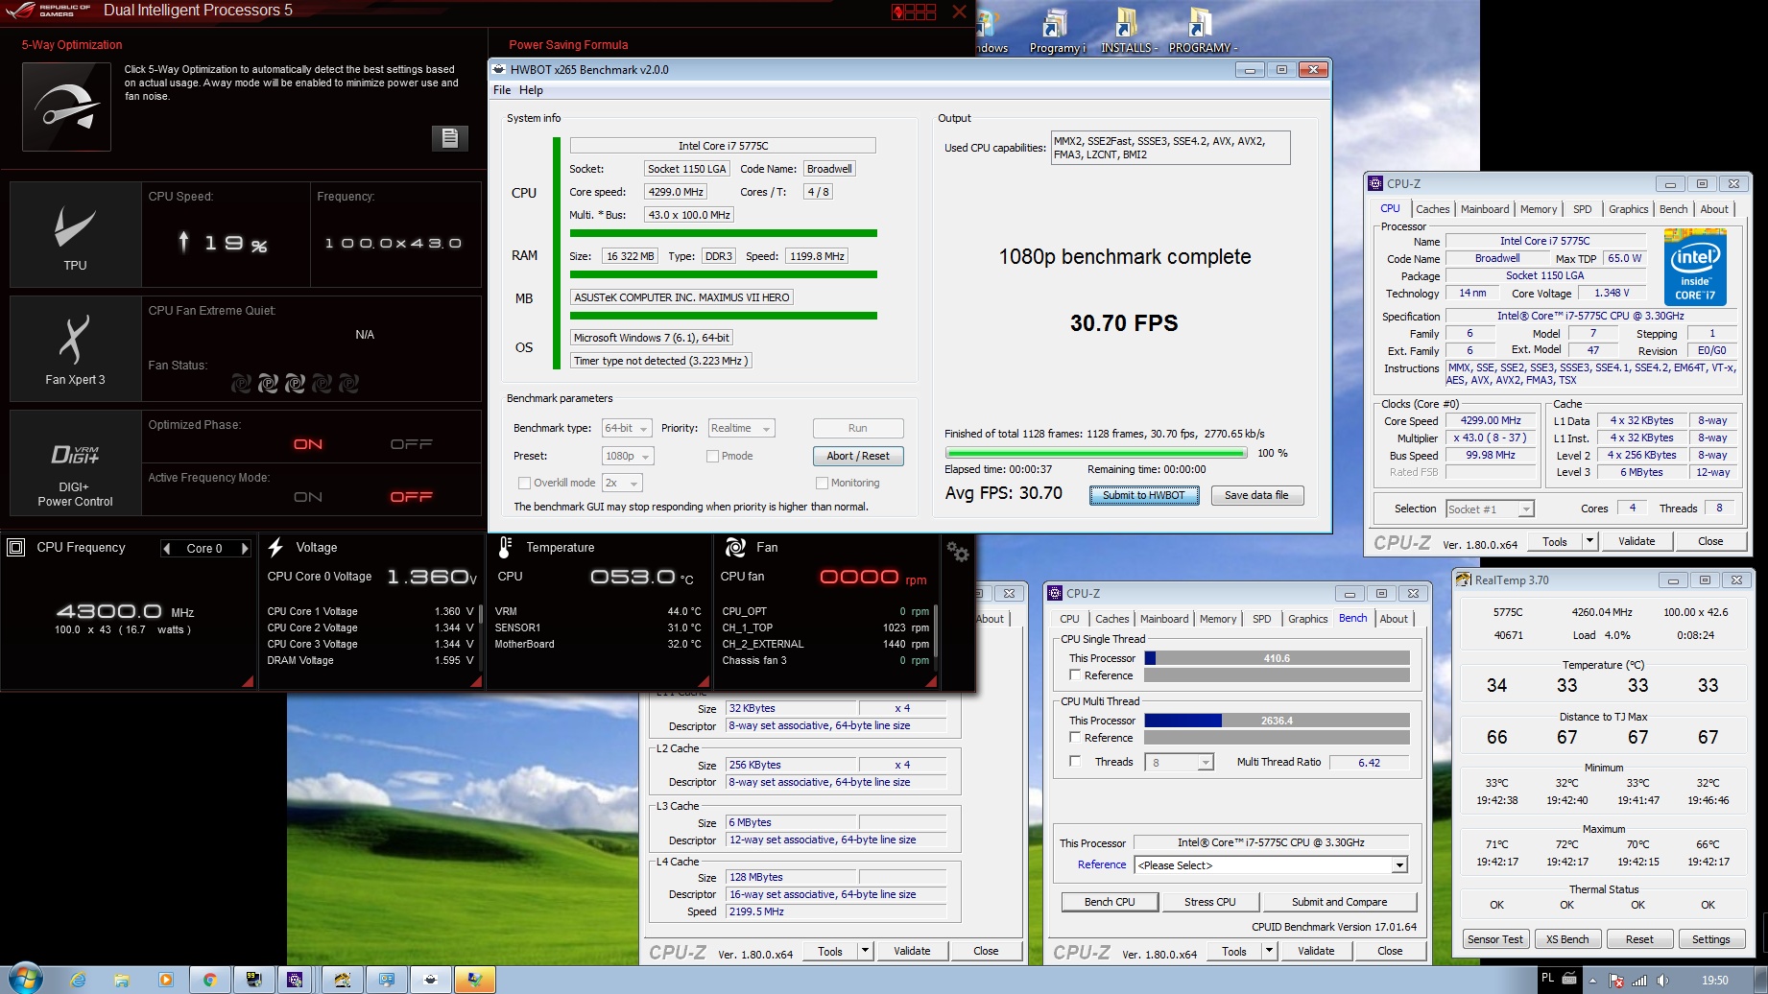Open DIGI+ Power Control module
Screen dimensions: 1768x994
(x=75, y=464)
